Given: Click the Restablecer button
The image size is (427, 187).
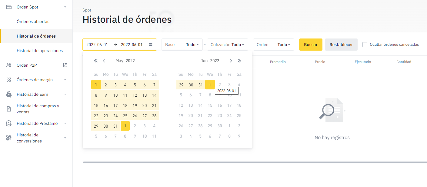Looking at the screenshot, I should click(341, 45).
